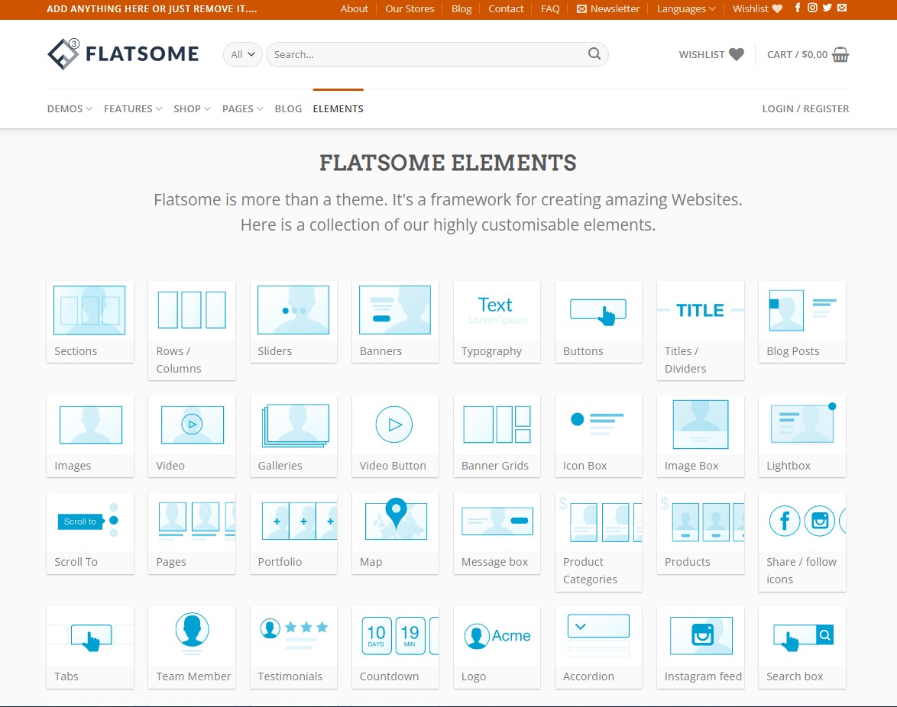Open the Cart / $0,00 link
Image resolution: width=897 pixels, height=707 pixels.
point(808,54)
